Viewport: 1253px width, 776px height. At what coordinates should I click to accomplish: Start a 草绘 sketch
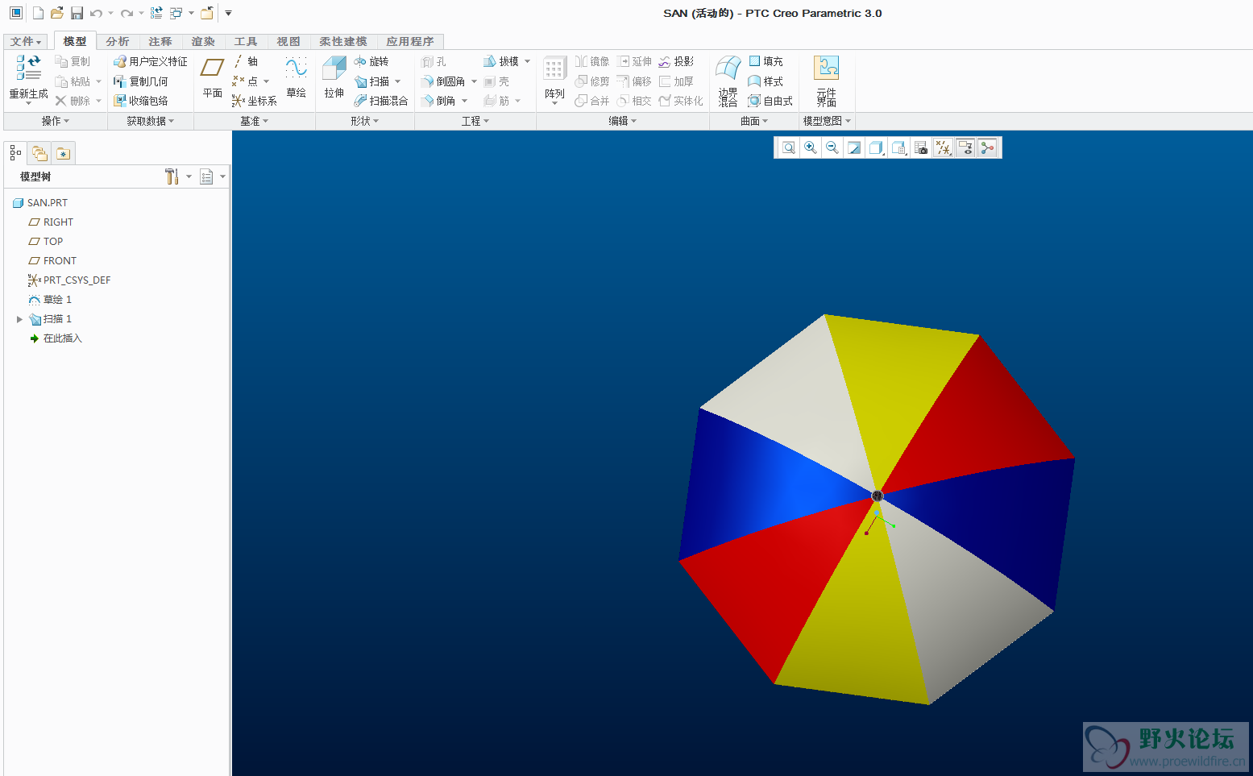click(297, 78)
